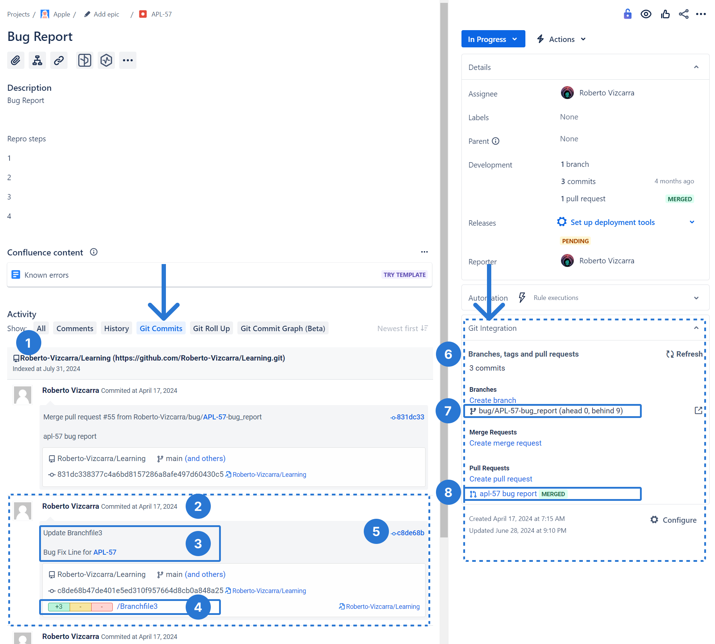Click the Bug Report issue title
The height and width of the screenshot is (644, 715).
point(40,37)
